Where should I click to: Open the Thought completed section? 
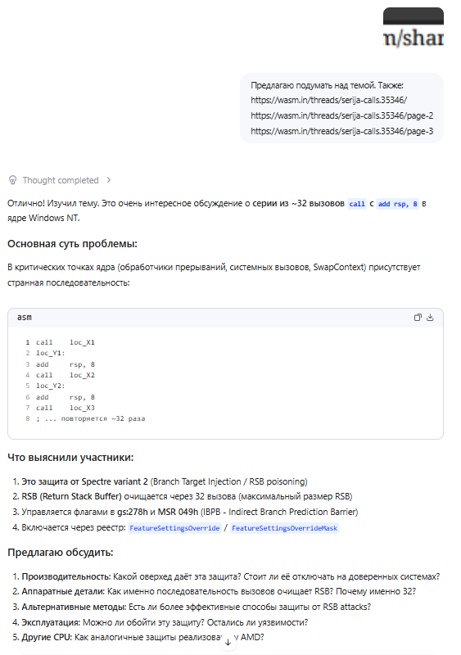tap(61, 180)
